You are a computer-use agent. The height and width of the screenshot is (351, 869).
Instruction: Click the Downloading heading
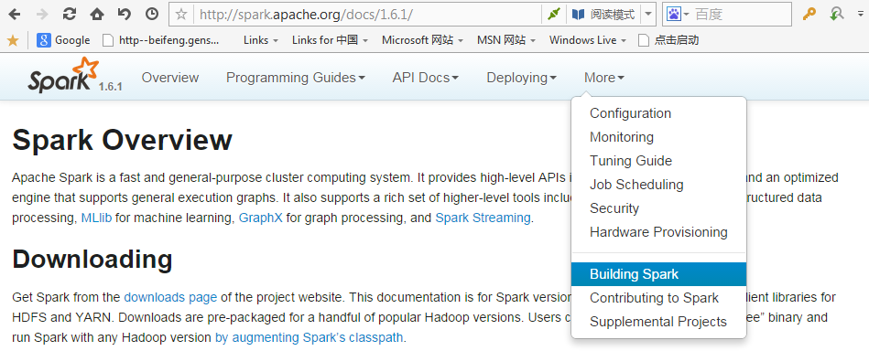(92, 259)
